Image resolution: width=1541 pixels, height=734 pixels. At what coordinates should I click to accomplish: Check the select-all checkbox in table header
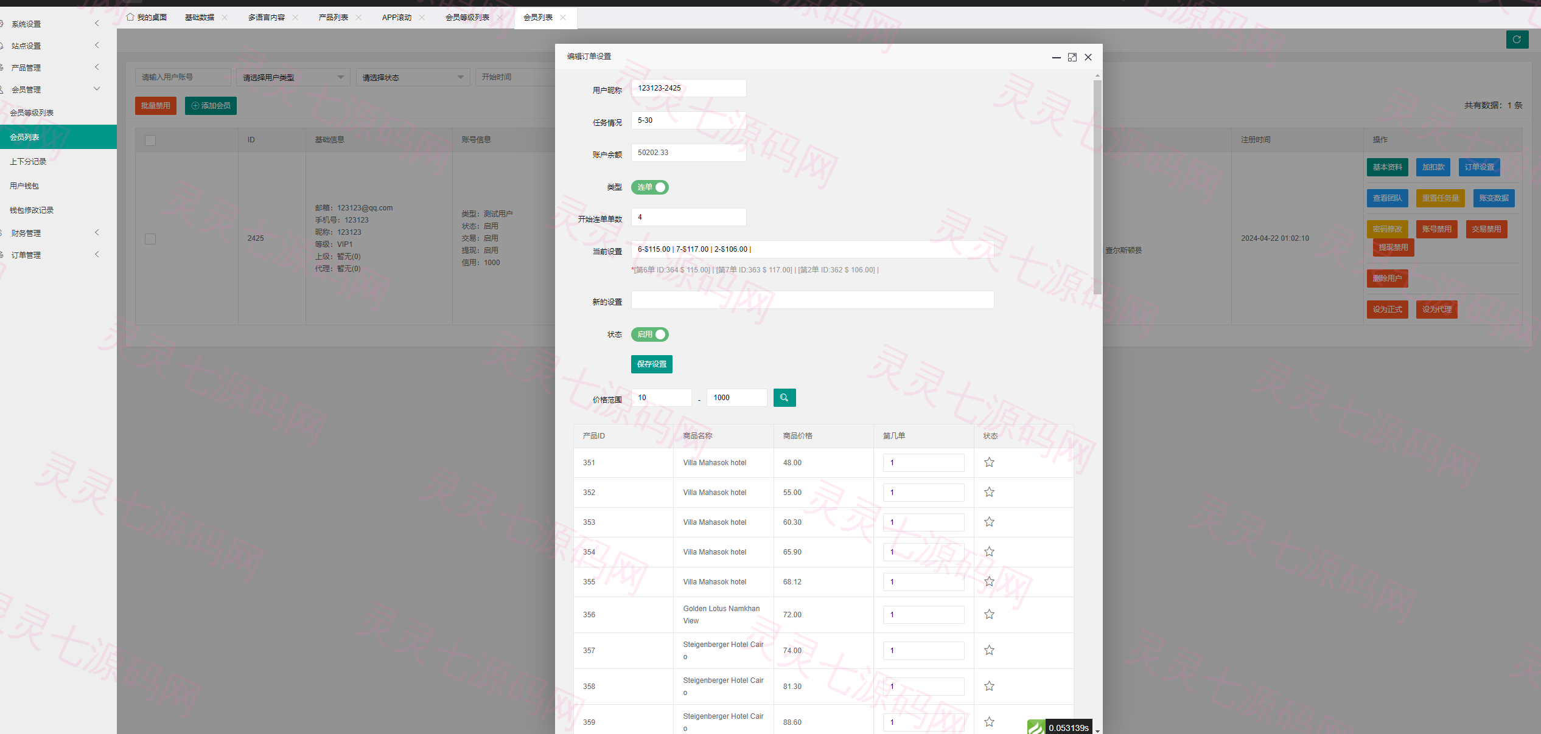[150, 140]
